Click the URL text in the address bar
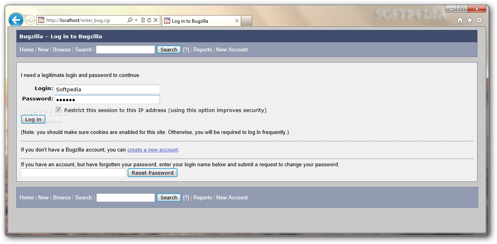This screenshot has height=244, width=497. [78, 20]
